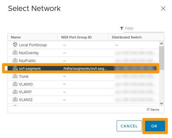Select the VLAN12 network name

26,100
